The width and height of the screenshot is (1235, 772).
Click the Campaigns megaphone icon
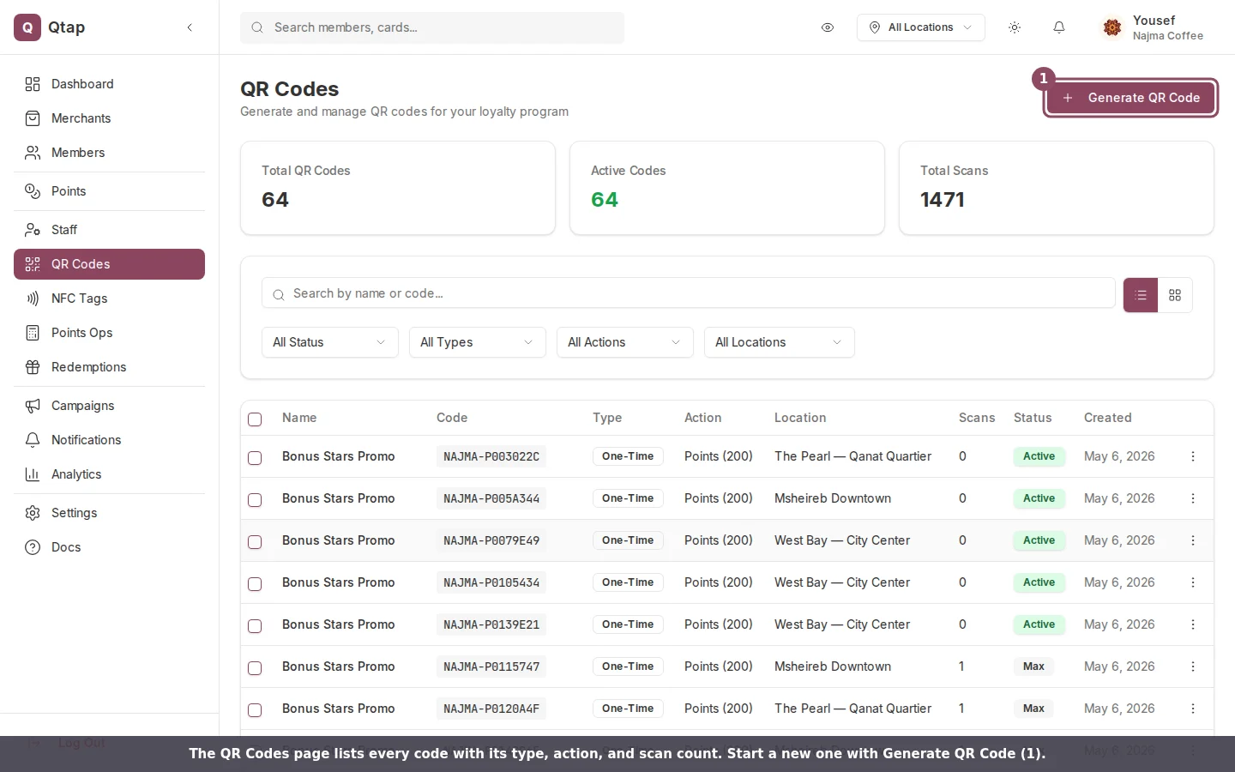[33, 406]
